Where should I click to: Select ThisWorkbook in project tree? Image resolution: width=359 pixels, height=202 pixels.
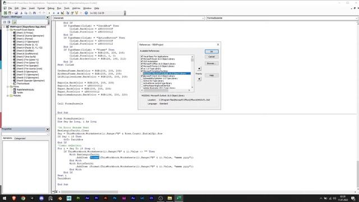click(x=23, y=84)
